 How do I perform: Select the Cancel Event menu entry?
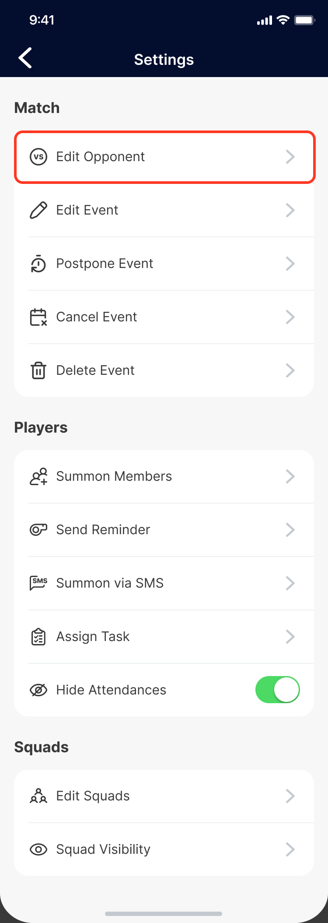point(164,317)
